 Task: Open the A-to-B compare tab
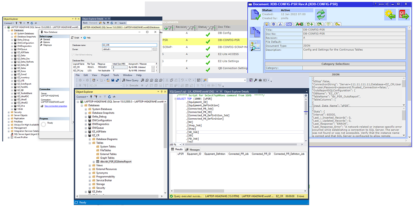click(299, 24)
